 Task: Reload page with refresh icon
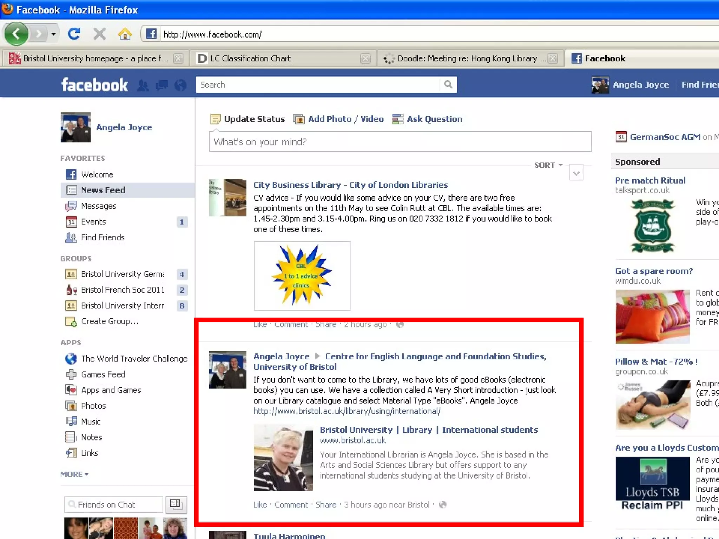click(74, 34)
